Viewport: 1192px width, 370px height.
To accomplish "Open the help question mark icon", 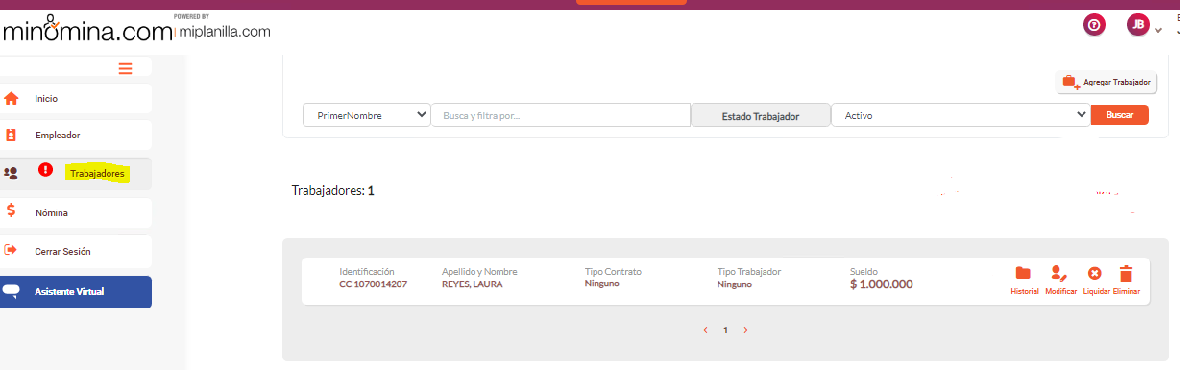I will (x=1094, y=26).
